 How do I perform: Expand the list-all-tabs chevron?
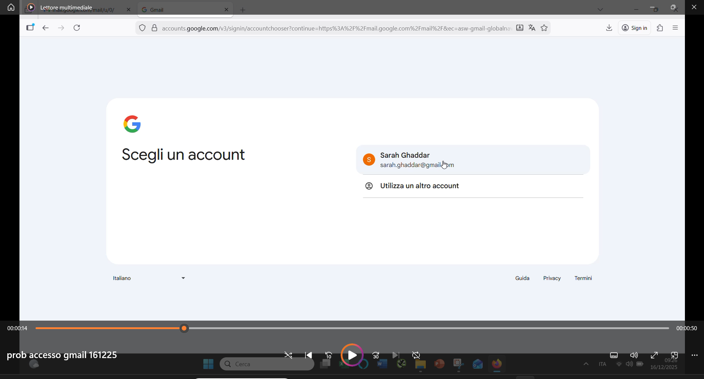tap(600, 10)
